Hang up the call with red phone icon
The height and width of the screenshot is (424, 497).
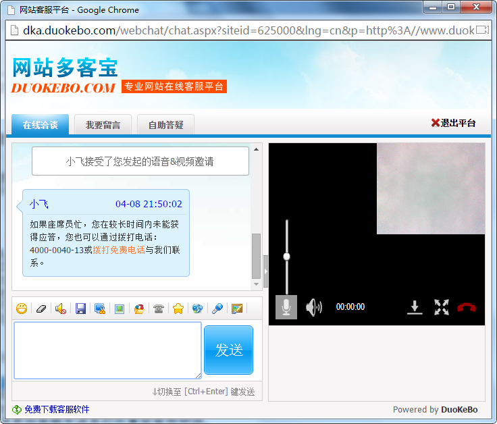tap(466, 307)
